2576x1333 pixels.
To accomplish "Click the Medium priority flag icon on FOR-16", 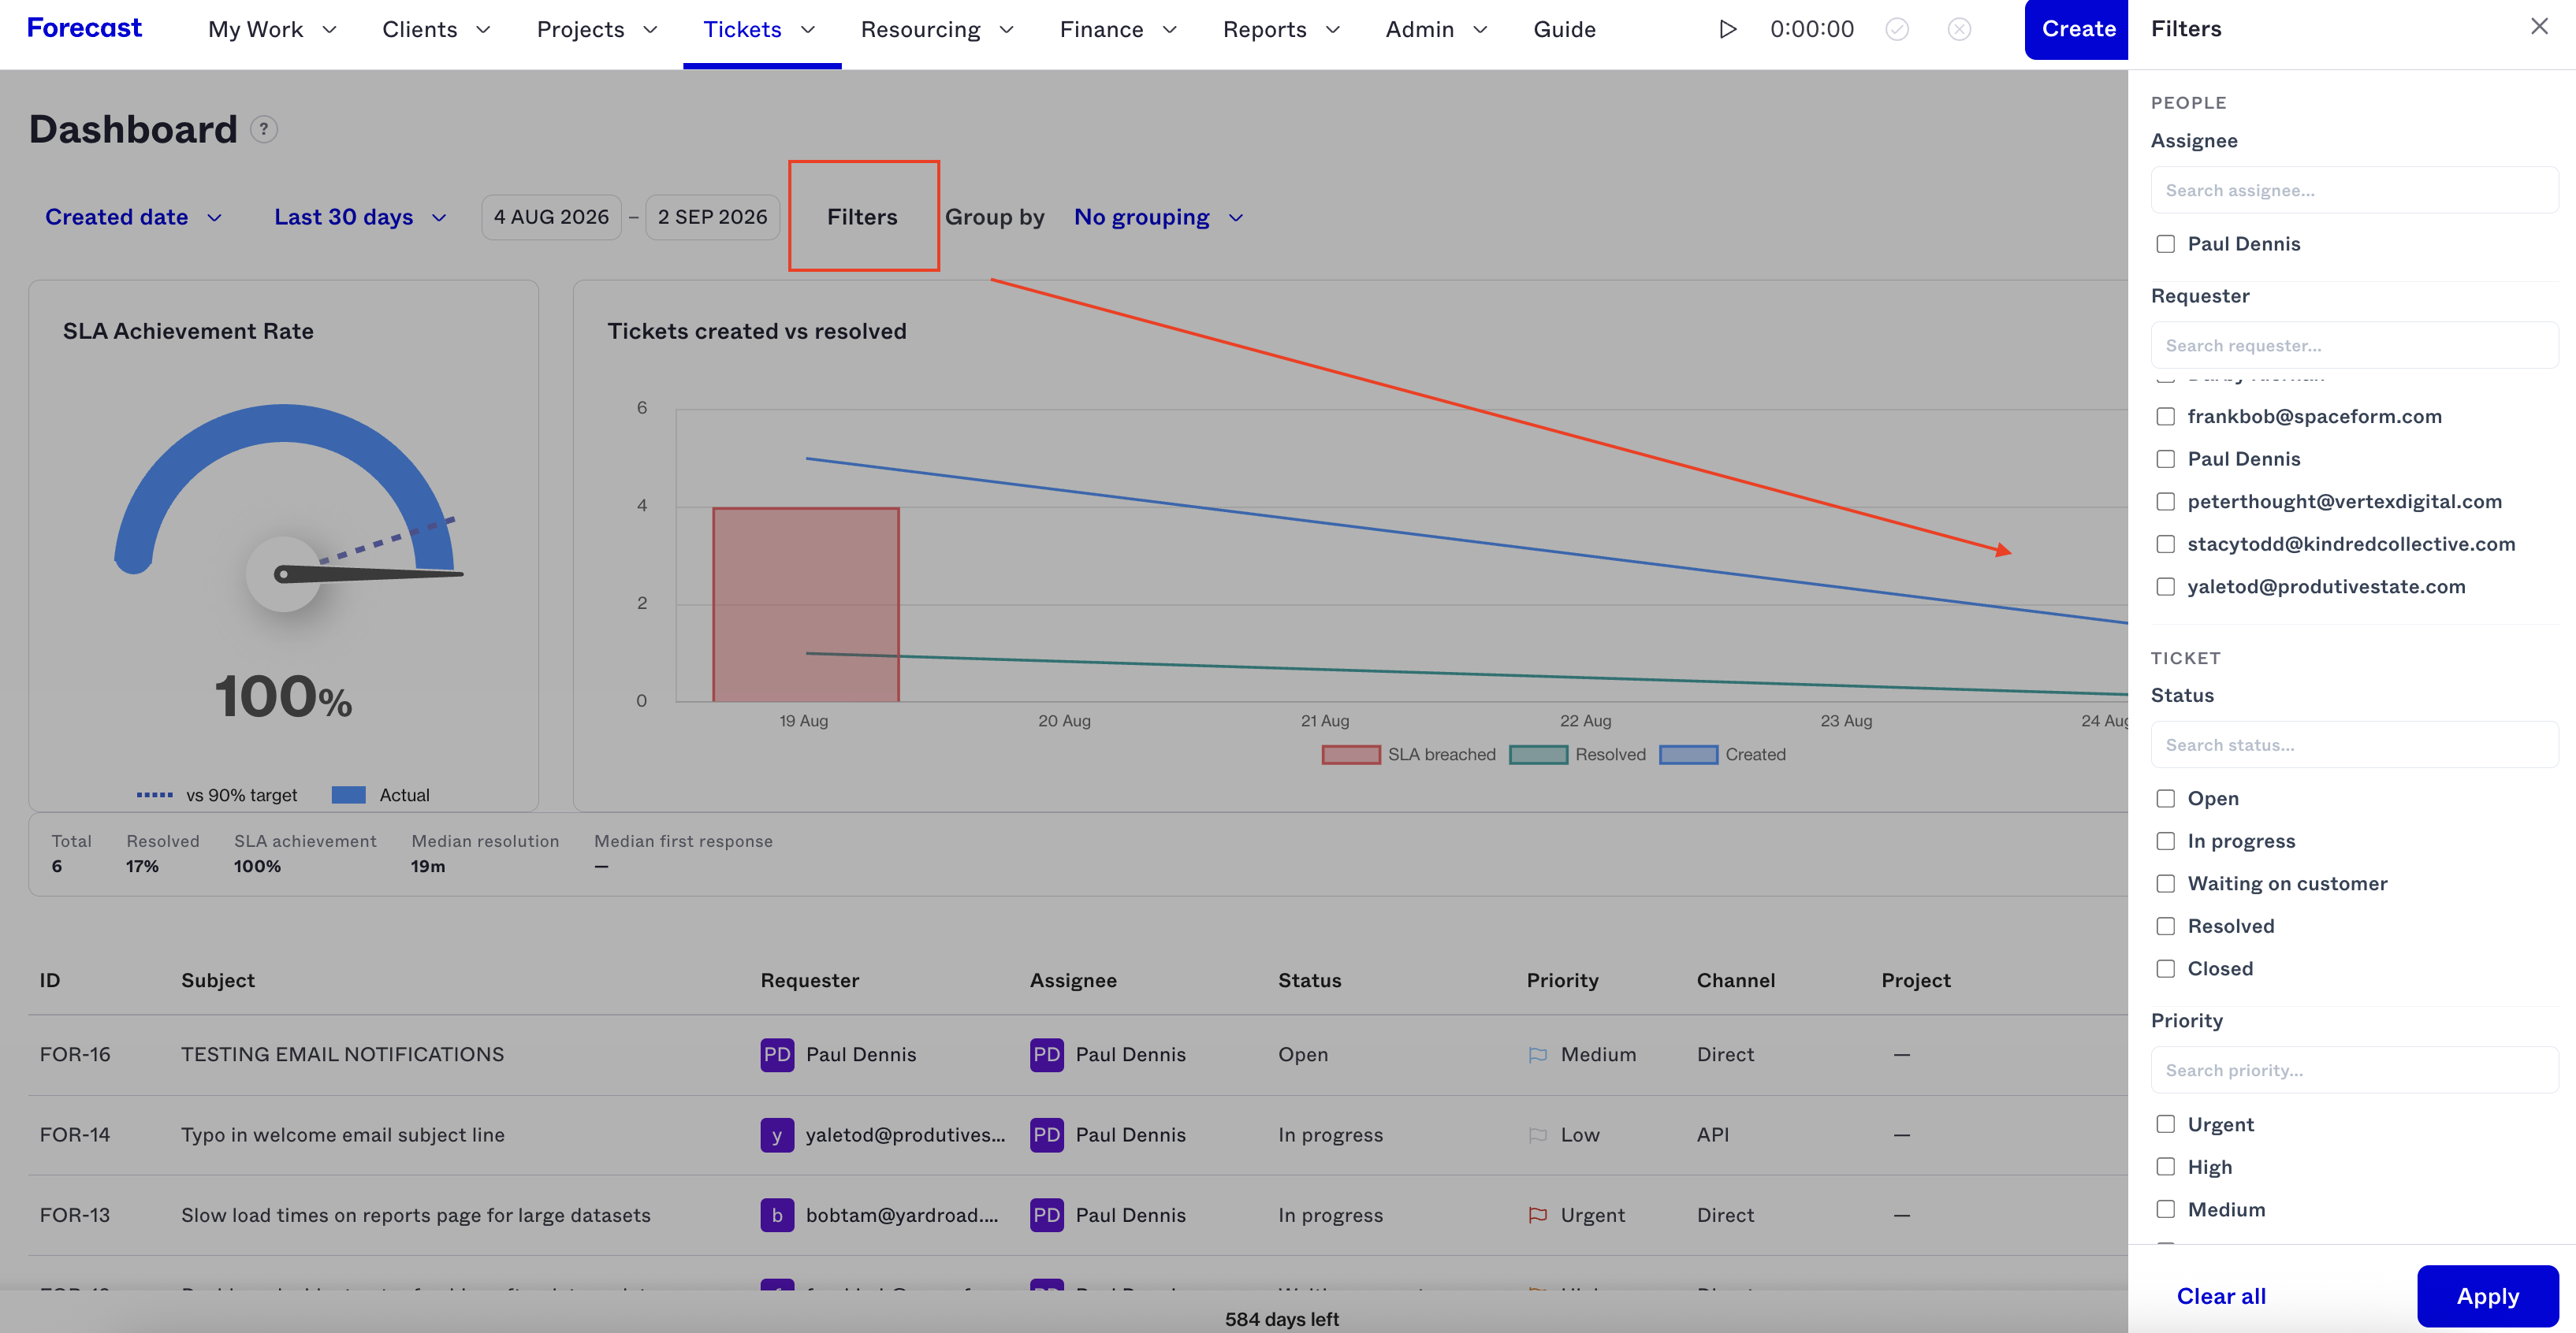I will (1538, 1054).
